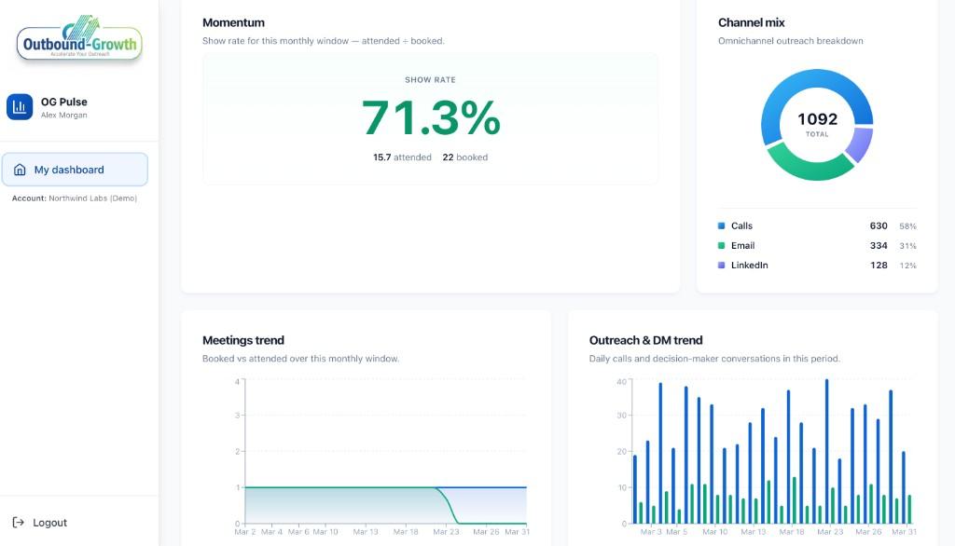
Task: Click the Alex Morgan user name
Action: click(x=64, y=116)
